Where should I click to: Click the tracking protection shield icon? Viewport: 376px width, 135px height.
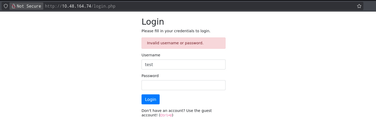(x=6, y=6)
